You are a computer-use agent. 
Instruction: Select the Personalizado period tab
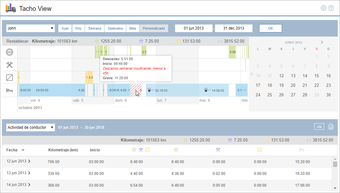(x=154, y=28)
